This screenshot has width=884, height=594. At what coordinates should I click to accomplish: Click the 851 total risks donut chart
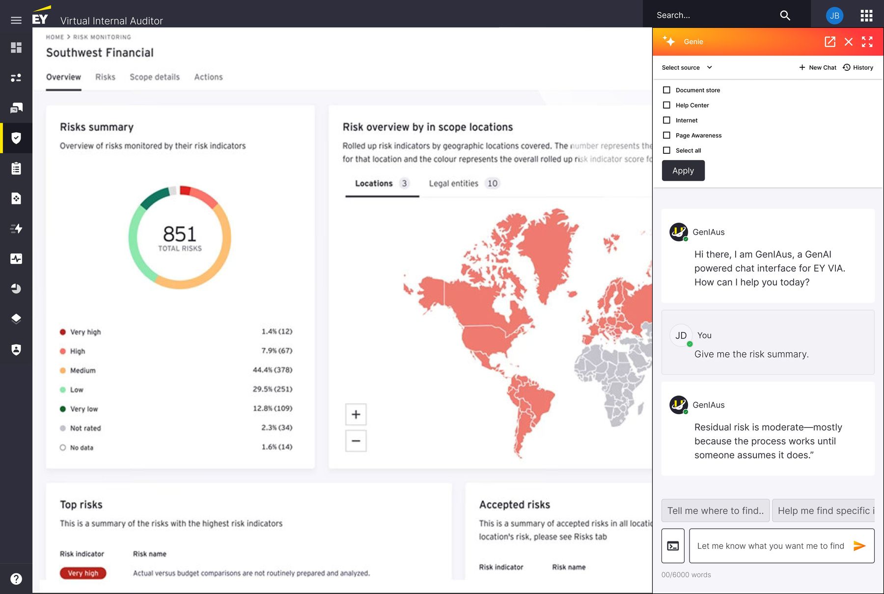pyautogui.click(x=180, y=237)
